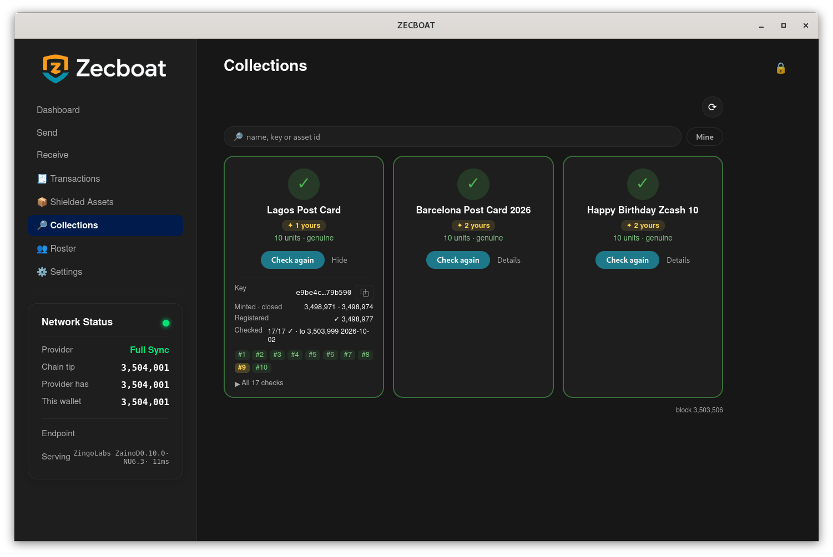The image size is (833, 557).
Task: Select the highlighted unit chip #9
Action: (242, 367)
